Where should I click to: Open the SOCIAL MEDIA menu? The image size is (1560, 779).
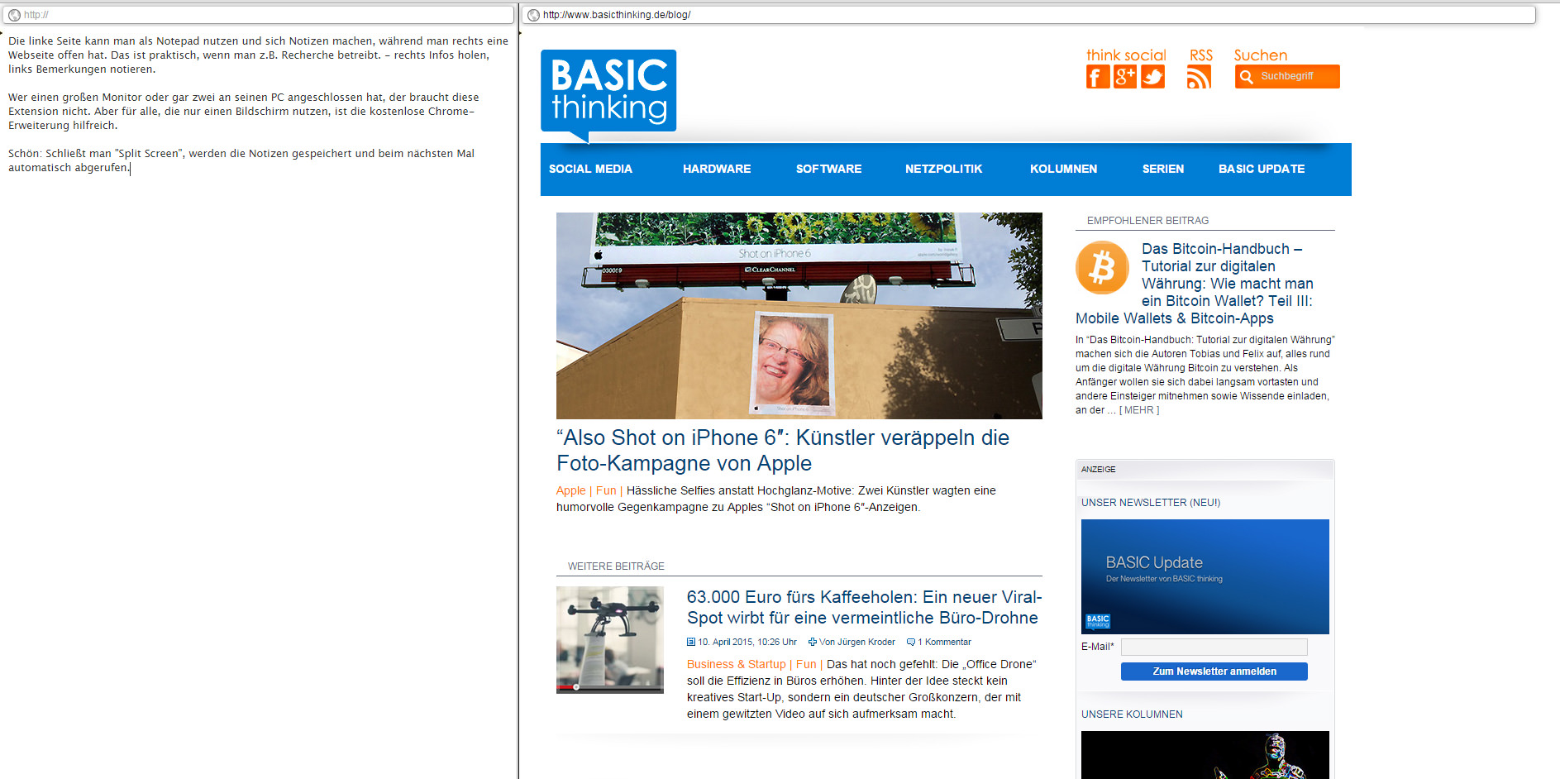point(590,169)
